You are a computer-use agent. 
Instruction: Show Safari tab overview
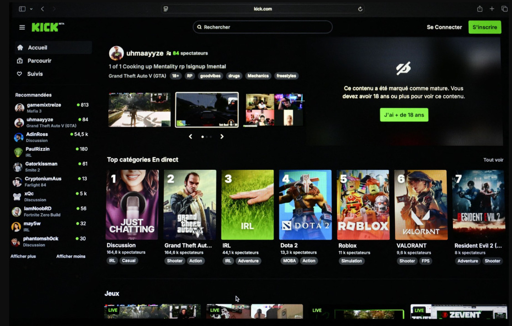tap(504, 9)
